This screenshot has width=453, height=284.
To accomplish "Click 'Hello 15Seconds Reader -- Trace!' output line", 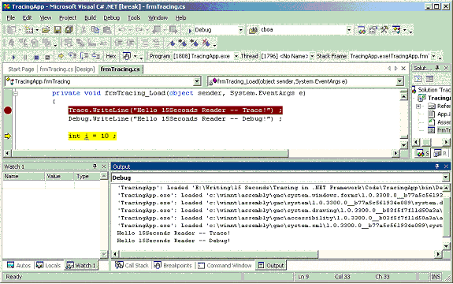I will [173, 233].
